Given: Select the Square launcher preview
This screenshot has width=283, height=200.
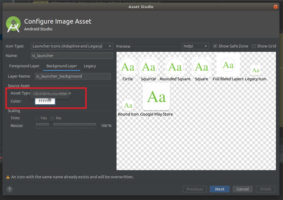Looking at the screenshot, I should click(202, 66).
